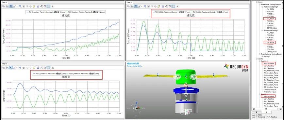Open the pen tool dropdown arrow in reaction force plot toolbar

17,6
